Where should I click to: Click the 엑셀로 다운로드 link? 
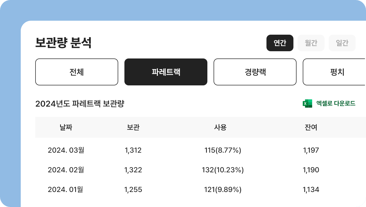336,103
